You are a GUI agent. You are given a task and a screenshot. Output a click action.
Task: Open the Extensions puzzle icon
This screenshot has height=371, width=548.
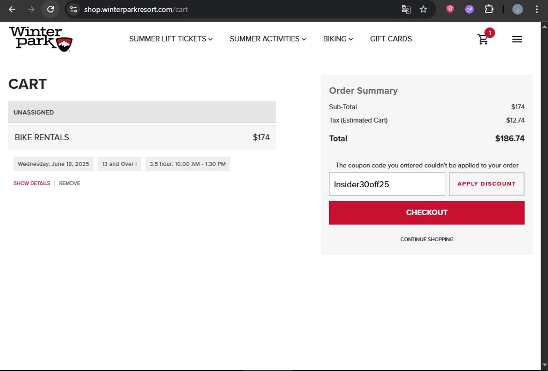tap(489, 9)
